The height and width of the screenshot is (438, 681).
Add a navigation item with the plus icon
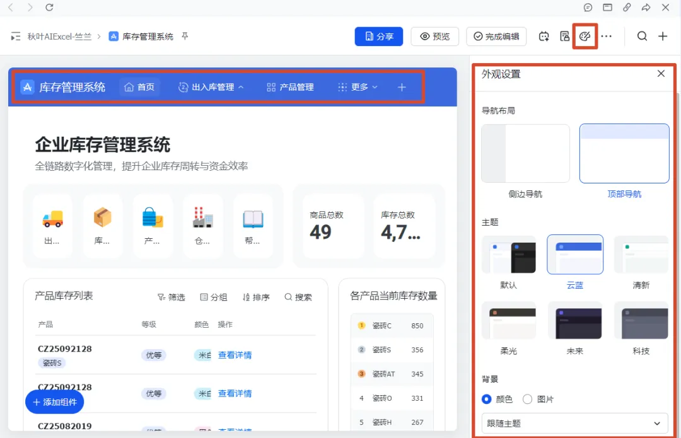[x=402, y=87]
